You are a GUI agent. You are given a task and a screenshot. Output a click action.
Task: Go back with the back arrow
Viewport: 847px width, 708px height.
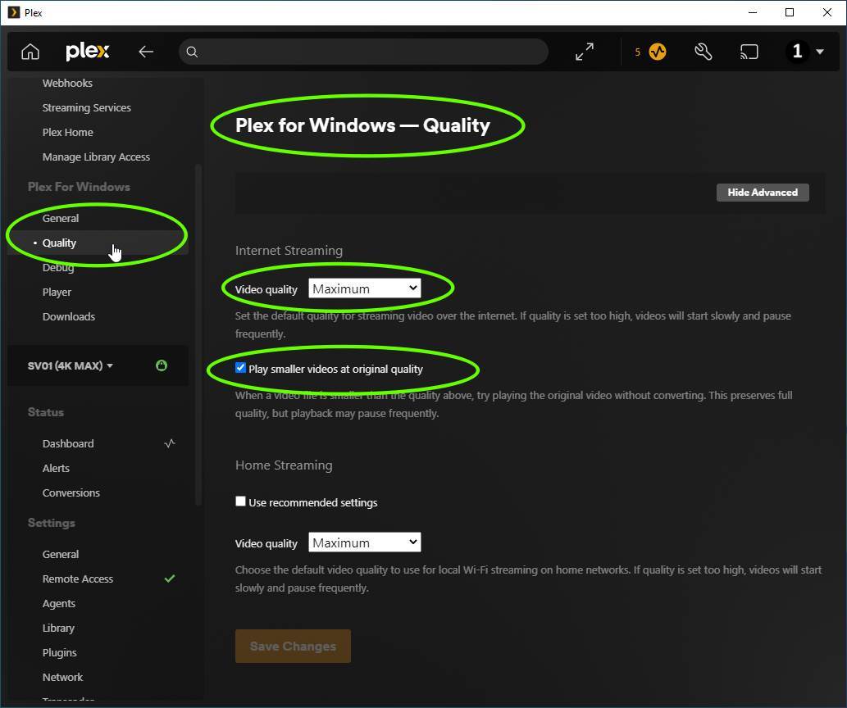coord(146,52)
